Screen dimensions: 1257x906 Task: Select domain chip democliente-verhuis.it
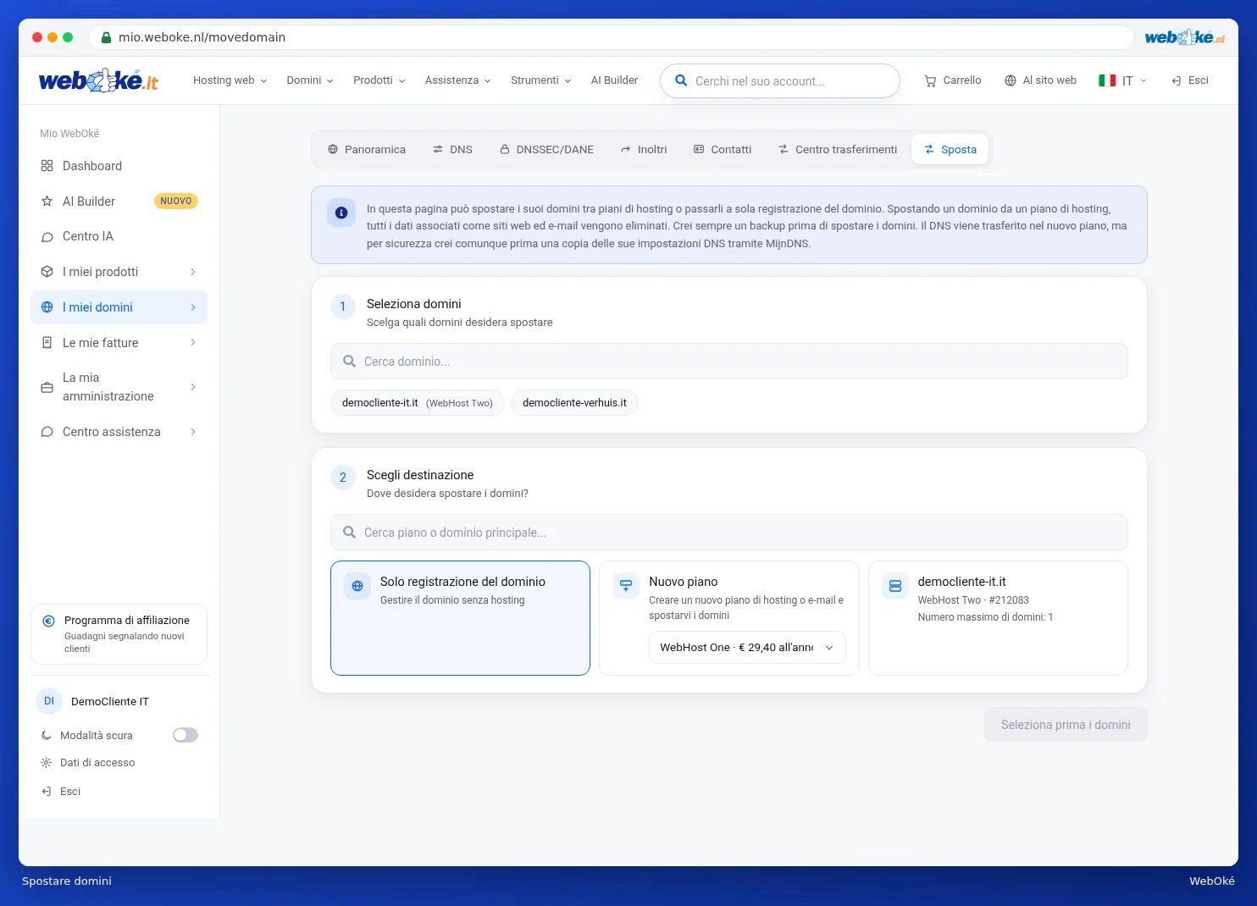(574, 403)
